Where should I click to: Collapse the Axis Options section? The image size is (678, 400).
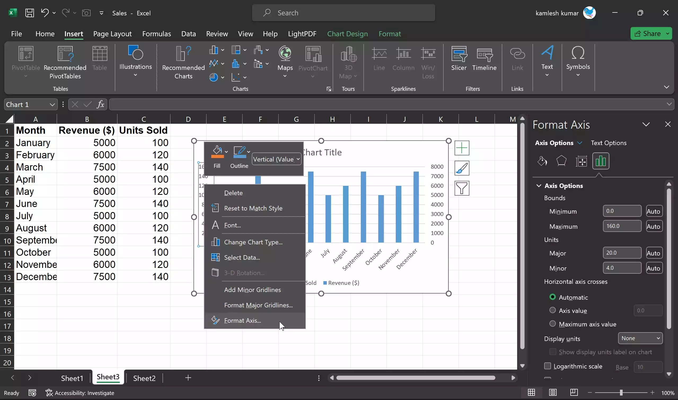coord(539,186)
